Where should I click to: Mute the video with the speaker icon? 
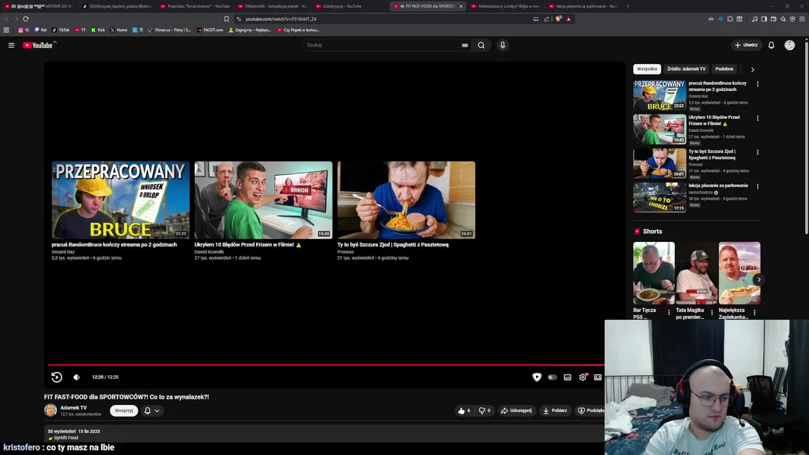(x=76, y=377)
